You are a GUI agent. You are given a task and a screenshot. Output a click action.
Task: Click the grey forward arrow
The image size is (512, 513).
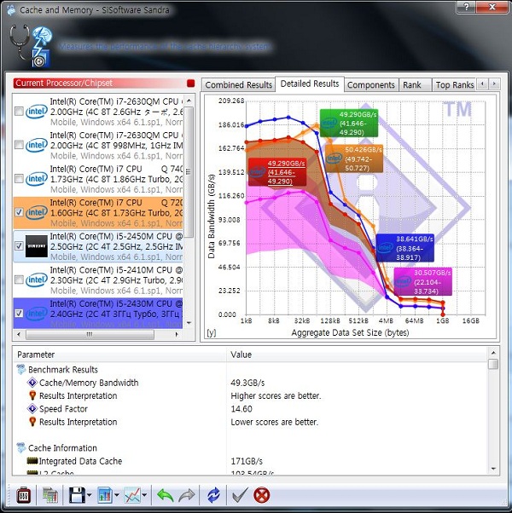(187, 495)
